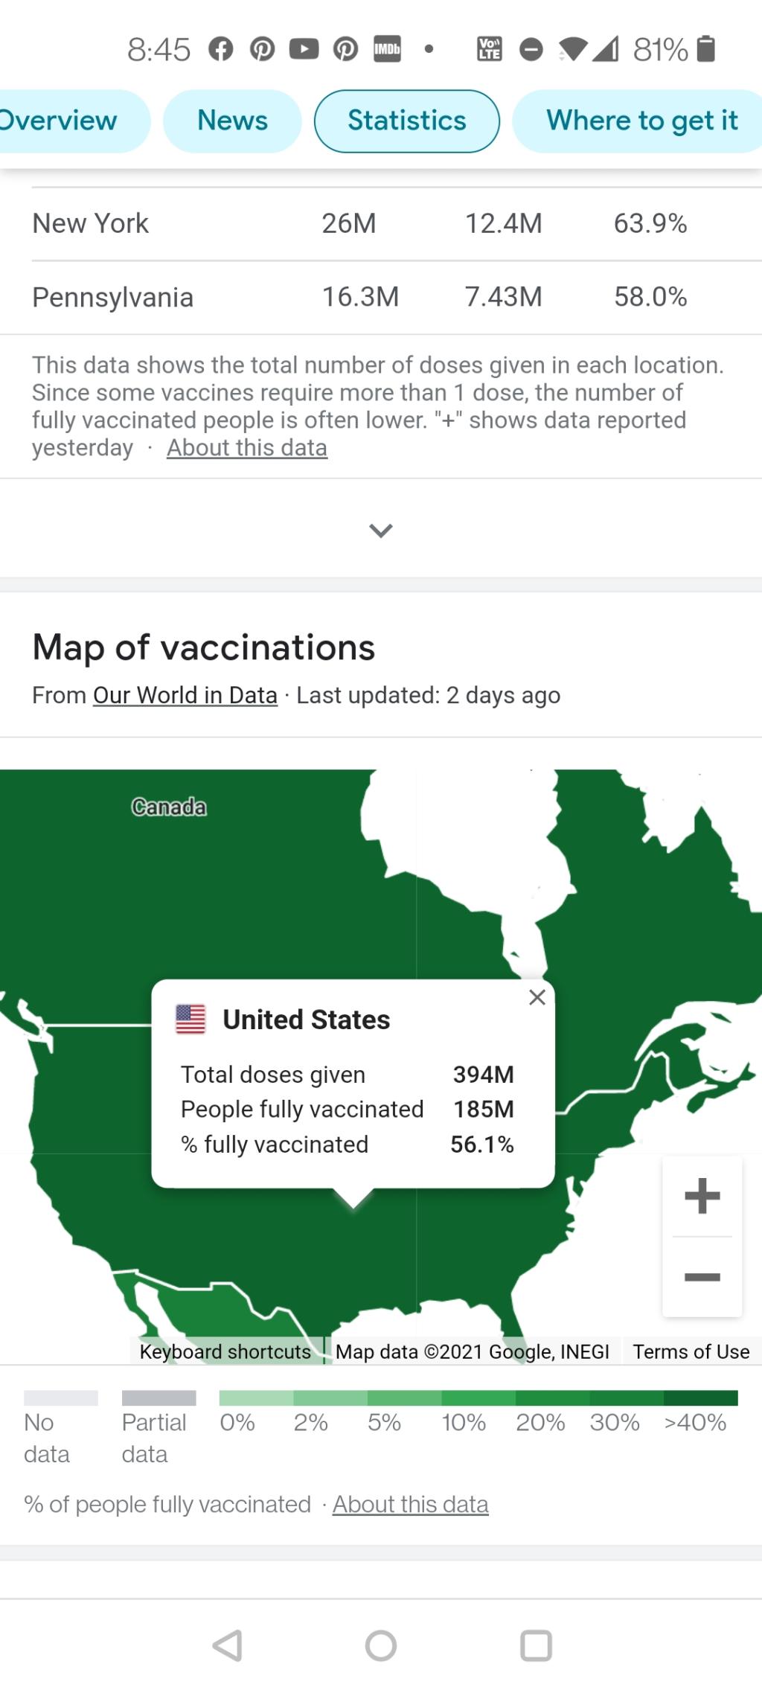
Task: Open map Terms of Use link
Action: point(691,1351)
